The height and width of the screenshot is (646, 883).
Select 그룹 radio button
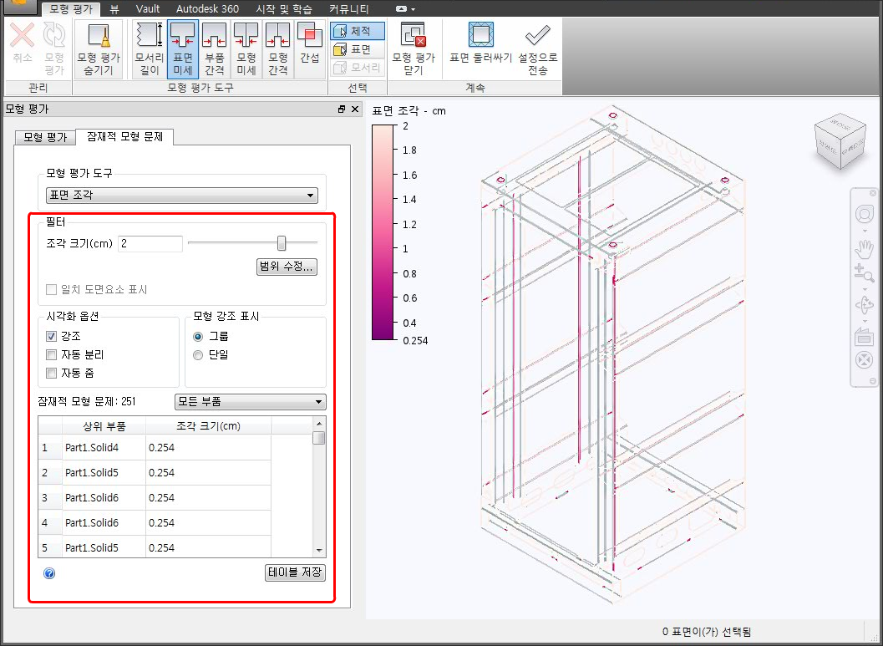(x=198, y=337)
